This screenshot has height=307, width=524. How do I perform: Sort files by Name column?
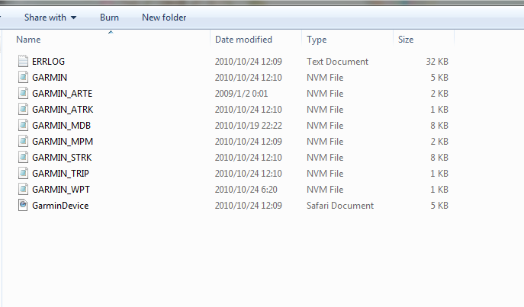click(x=29, y=39)
